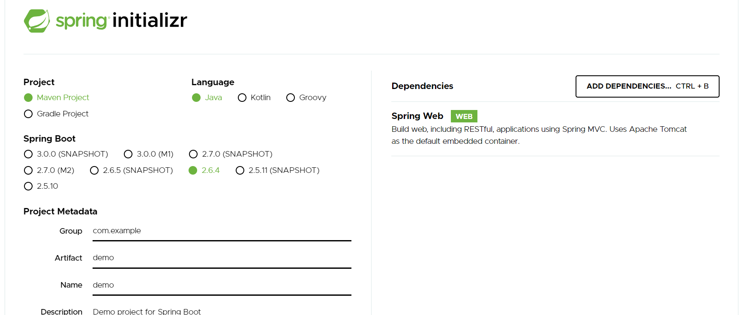Focus the Artifact text field
The width and height of the screenshot is (741, 315).
pos(222,258)
